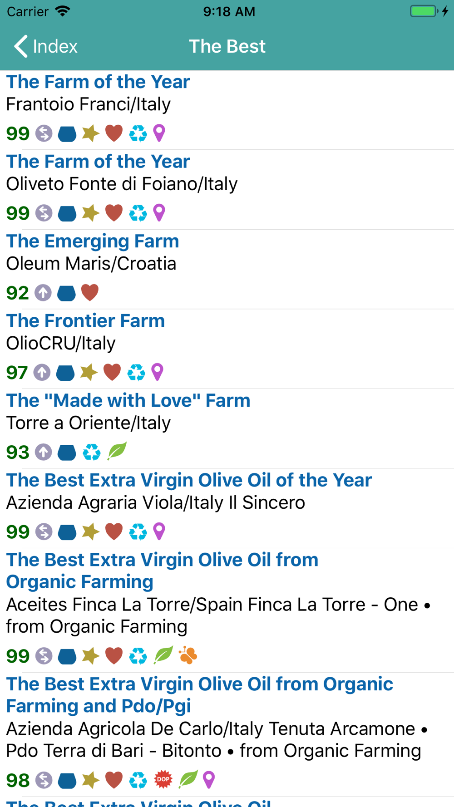This screenshot has width=454, height=807.
Task: Tap the green leaf icon for Torre a Oriente
Action: click(x=117, y=452)
